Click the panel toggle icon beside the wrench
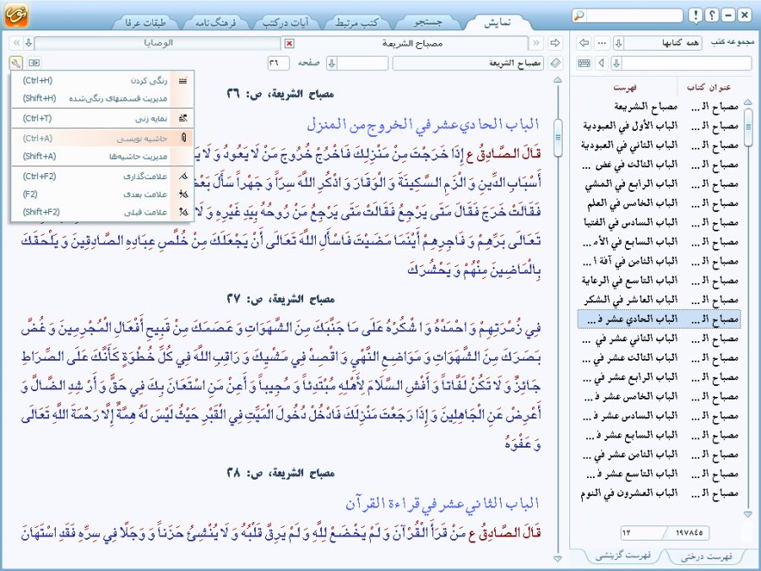 point(34,63)
